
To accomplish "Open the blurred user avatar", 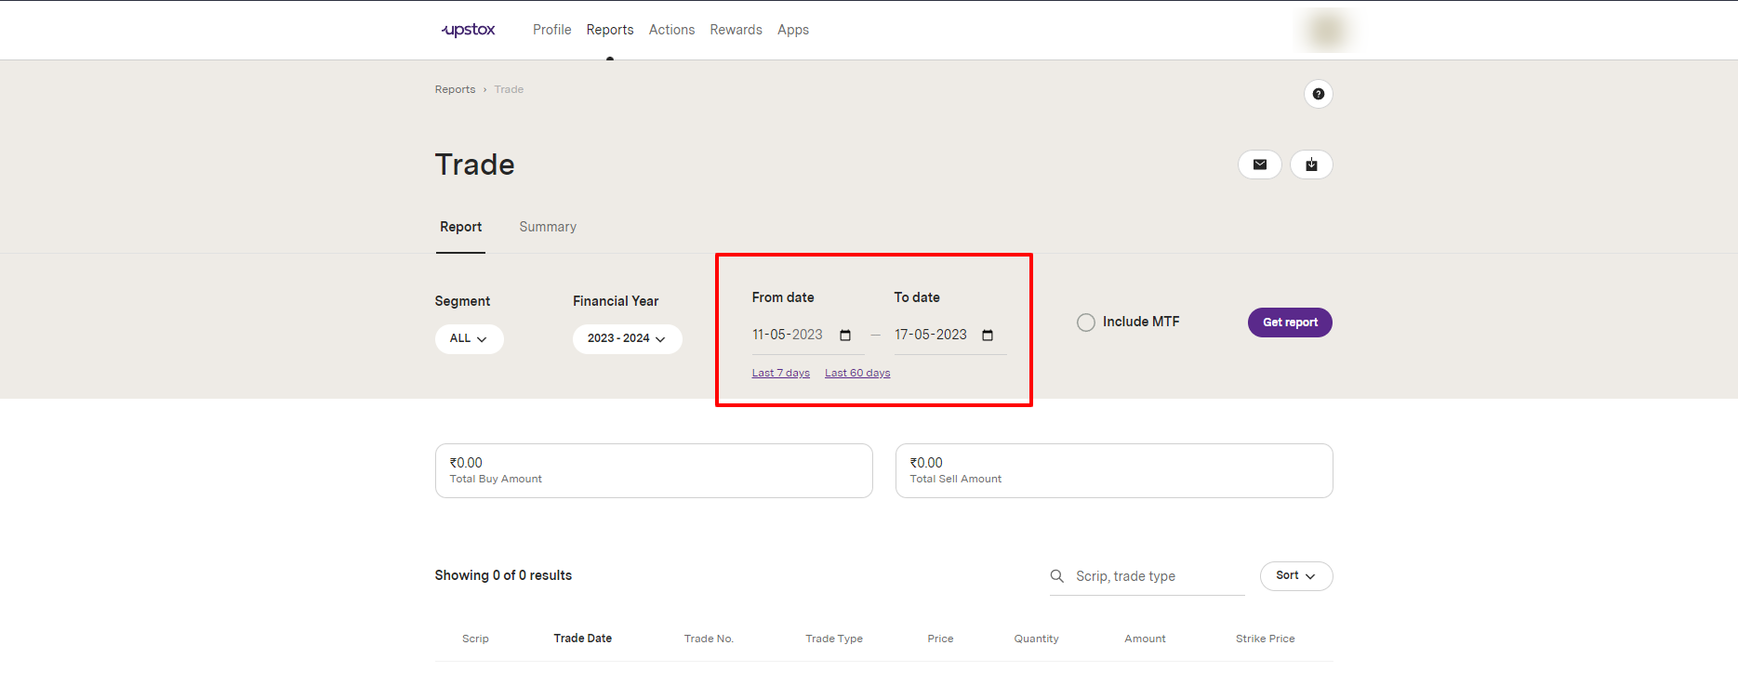I will coord(1325,31).
